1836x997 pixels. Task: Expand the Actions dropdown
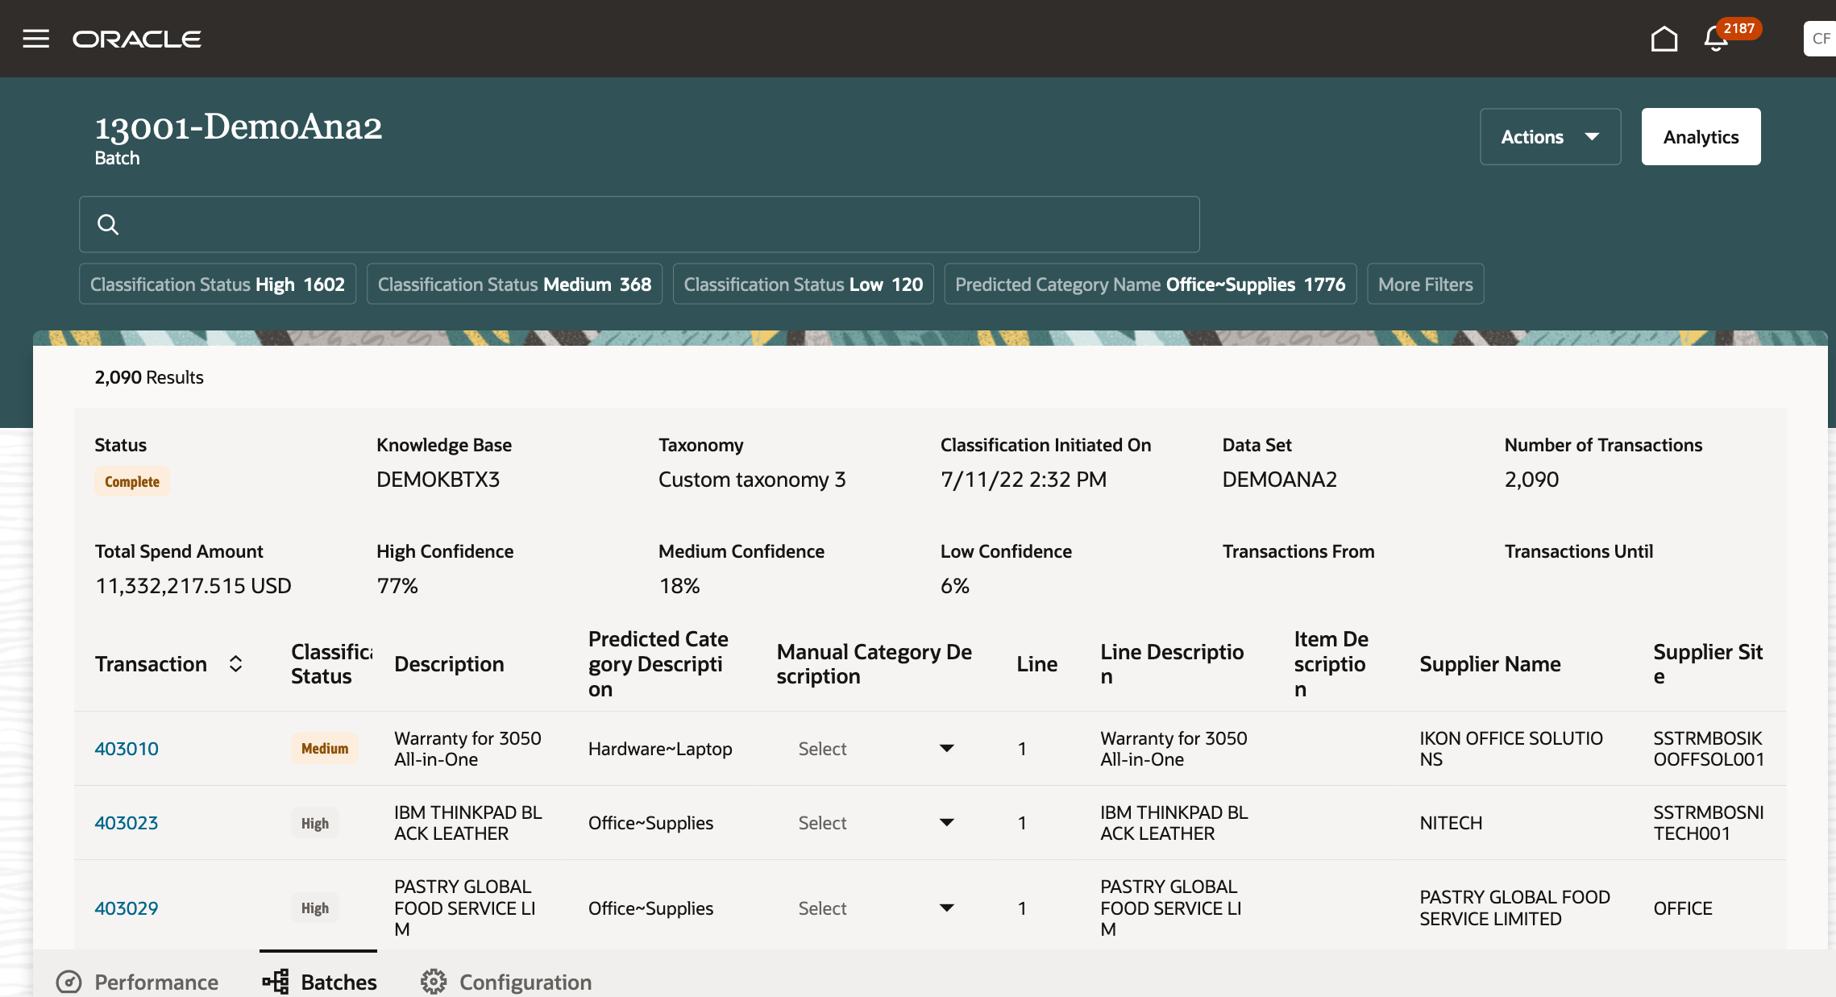click(1549, 137)
